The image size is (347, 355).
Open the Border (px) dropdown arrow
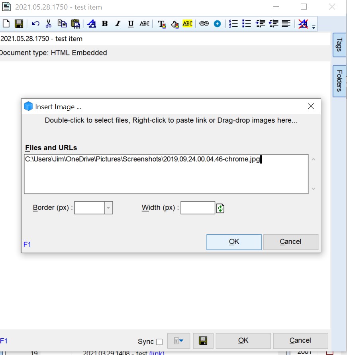[x=108, y=208]
